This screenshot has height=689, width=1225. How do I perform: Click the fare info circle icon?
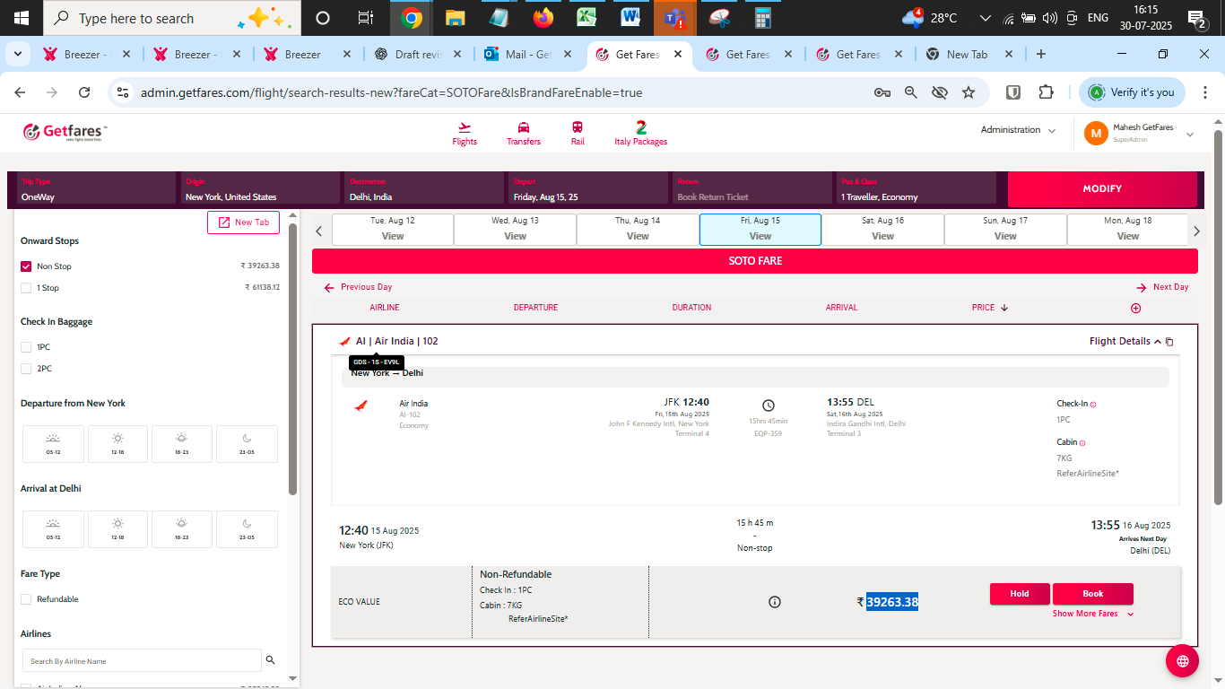click(775, 602)
